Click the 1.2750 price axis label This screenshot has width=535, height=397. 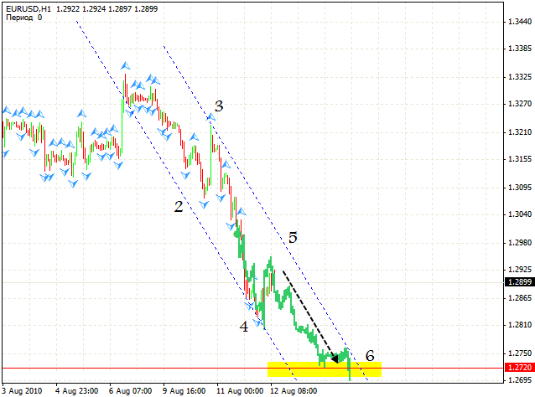click(x=520, y=353)
